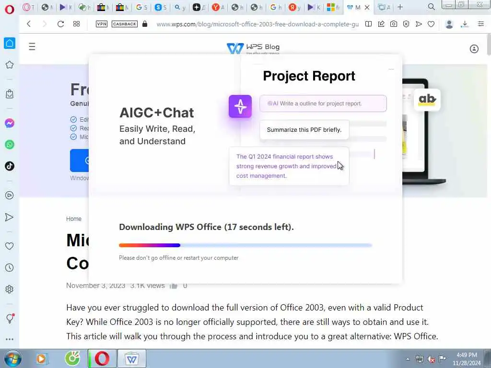
Task: Close the active WPS blog tab
Action: click(x=367, y=7)
